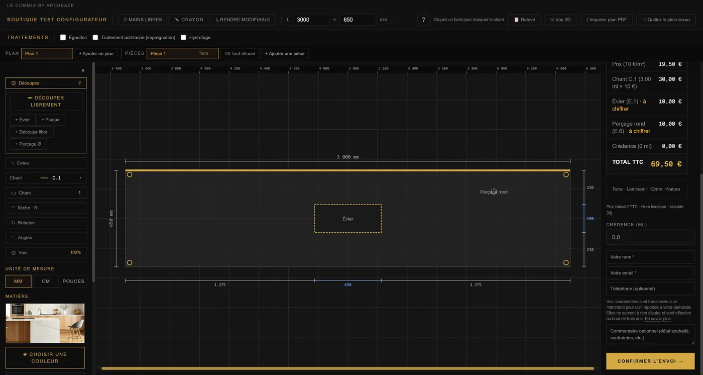Select the Plan 1 tab
703x375 pixels.
point(47,53)
